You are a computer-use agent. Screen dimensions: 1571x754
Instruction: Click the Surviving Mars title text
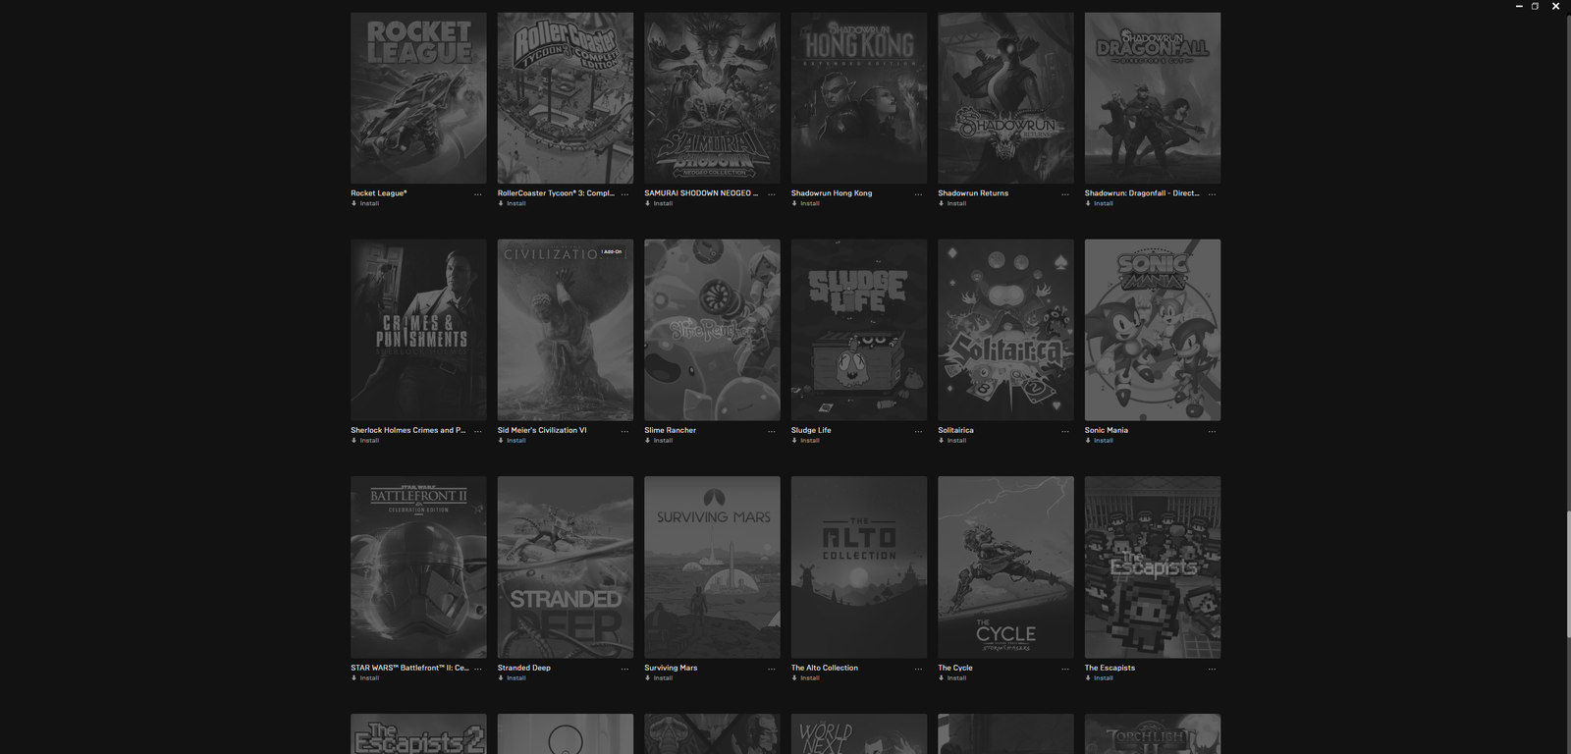pos(671,668)
